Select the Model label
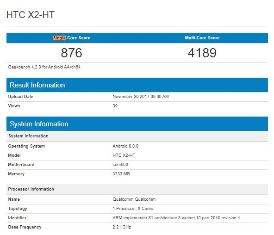 (14, 155)
